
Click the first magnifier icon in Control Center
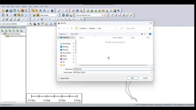[2, 31]
